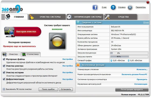Click the blue question mark help icon
This screenshot has height=98, width=151.
point(113,7)
